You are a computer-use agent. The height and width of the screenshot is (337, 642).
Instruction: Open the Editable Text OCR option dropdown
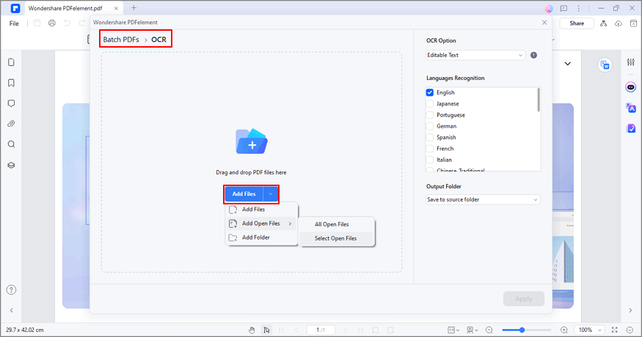[x=475, y=55]
